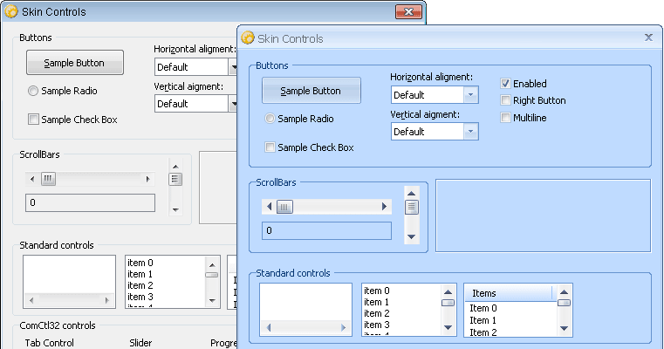Select Item 1 under the Items column

click(483, 320)
